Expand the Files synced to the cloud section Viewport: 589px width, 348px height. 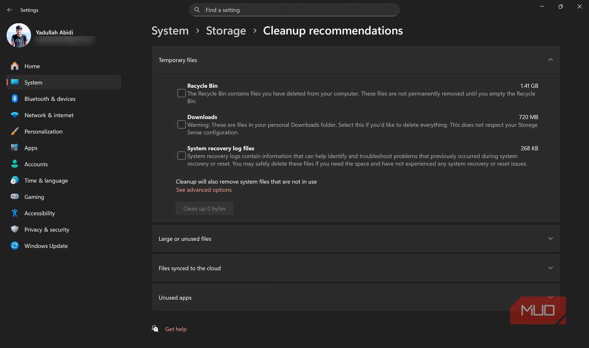point(550,268)
